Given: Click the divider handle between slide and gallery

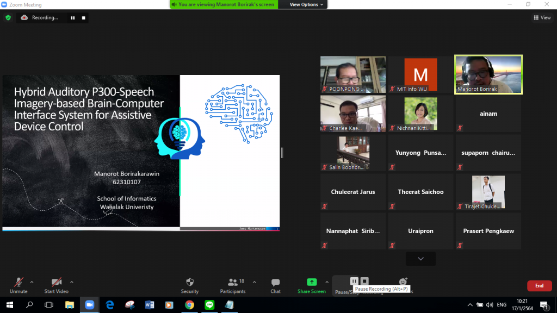Looking at the screenshot, I should coord(282,153).
